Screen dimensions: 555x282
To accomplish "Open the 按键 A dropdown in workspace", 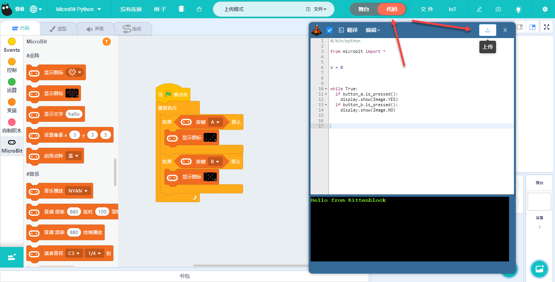I will pos(215,122).
